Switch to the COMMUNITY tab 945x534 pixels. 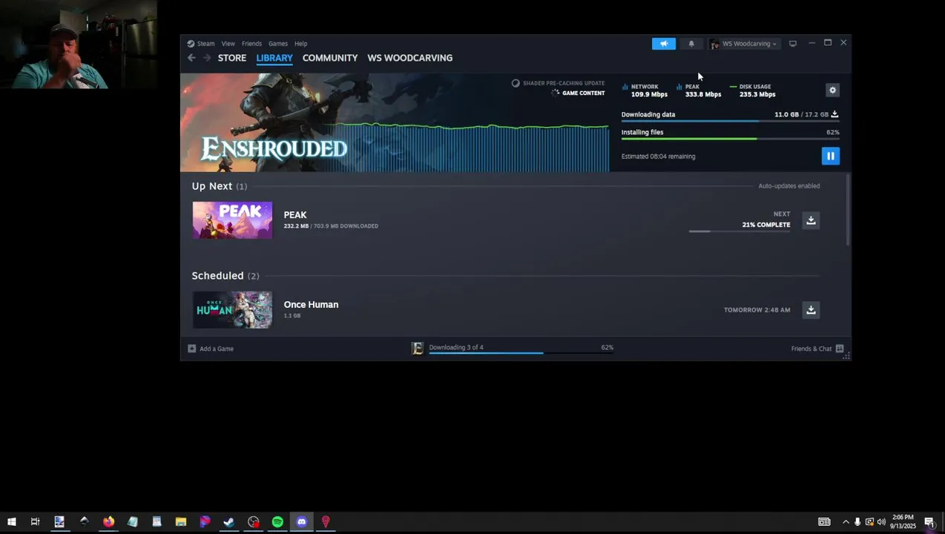tap(330, 58)
